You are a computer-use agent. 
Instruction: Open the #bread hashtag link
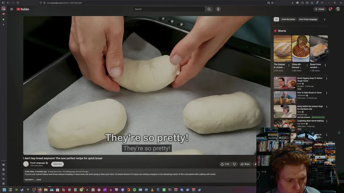(x=78, y=172)
